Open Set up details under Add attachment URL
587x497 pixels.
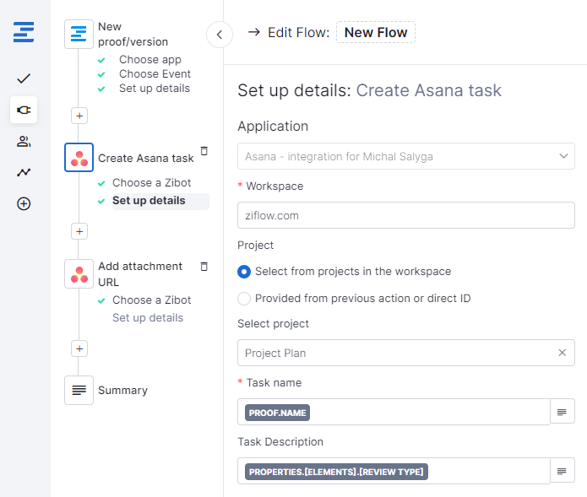(148, 317)
